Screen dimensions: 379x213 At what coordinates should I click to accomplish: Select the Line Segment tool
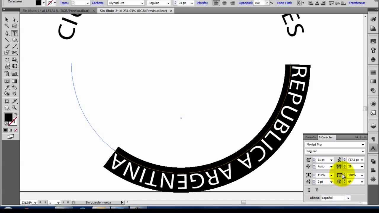point(7,40)
